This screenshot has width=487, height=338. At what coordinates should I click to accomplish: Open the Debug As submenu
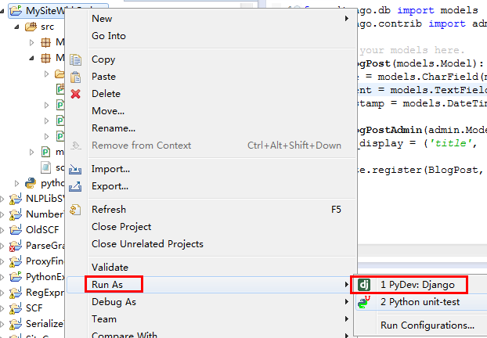(x=114, y=302)
